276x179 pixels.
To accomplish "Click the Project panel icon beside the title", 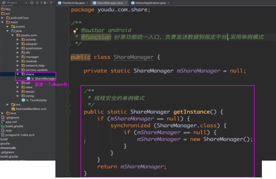I will pos(4,3).
